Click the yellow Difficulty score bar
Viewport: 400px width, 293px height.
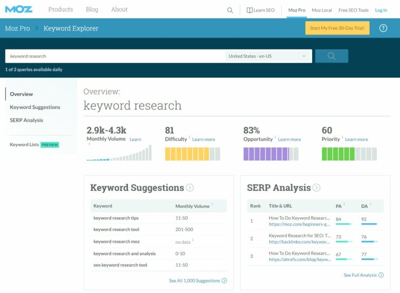point(193,154)
